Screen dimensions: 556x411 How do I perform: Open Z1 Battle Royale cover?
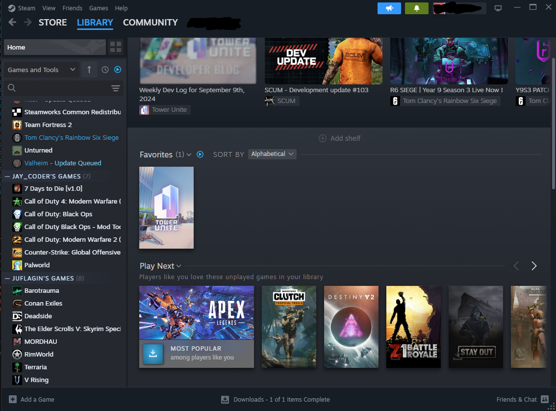[413, 327]
